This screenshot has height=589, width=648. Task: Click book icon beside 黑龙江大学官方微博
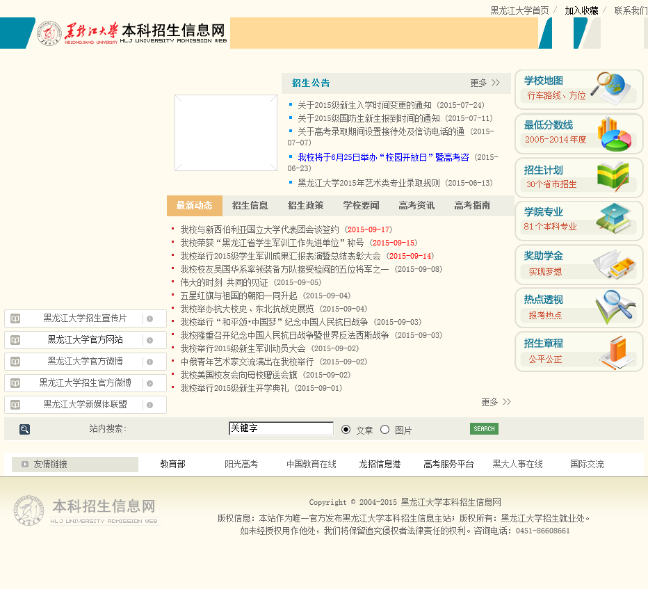pyautogui.click(x=15, y=362)
